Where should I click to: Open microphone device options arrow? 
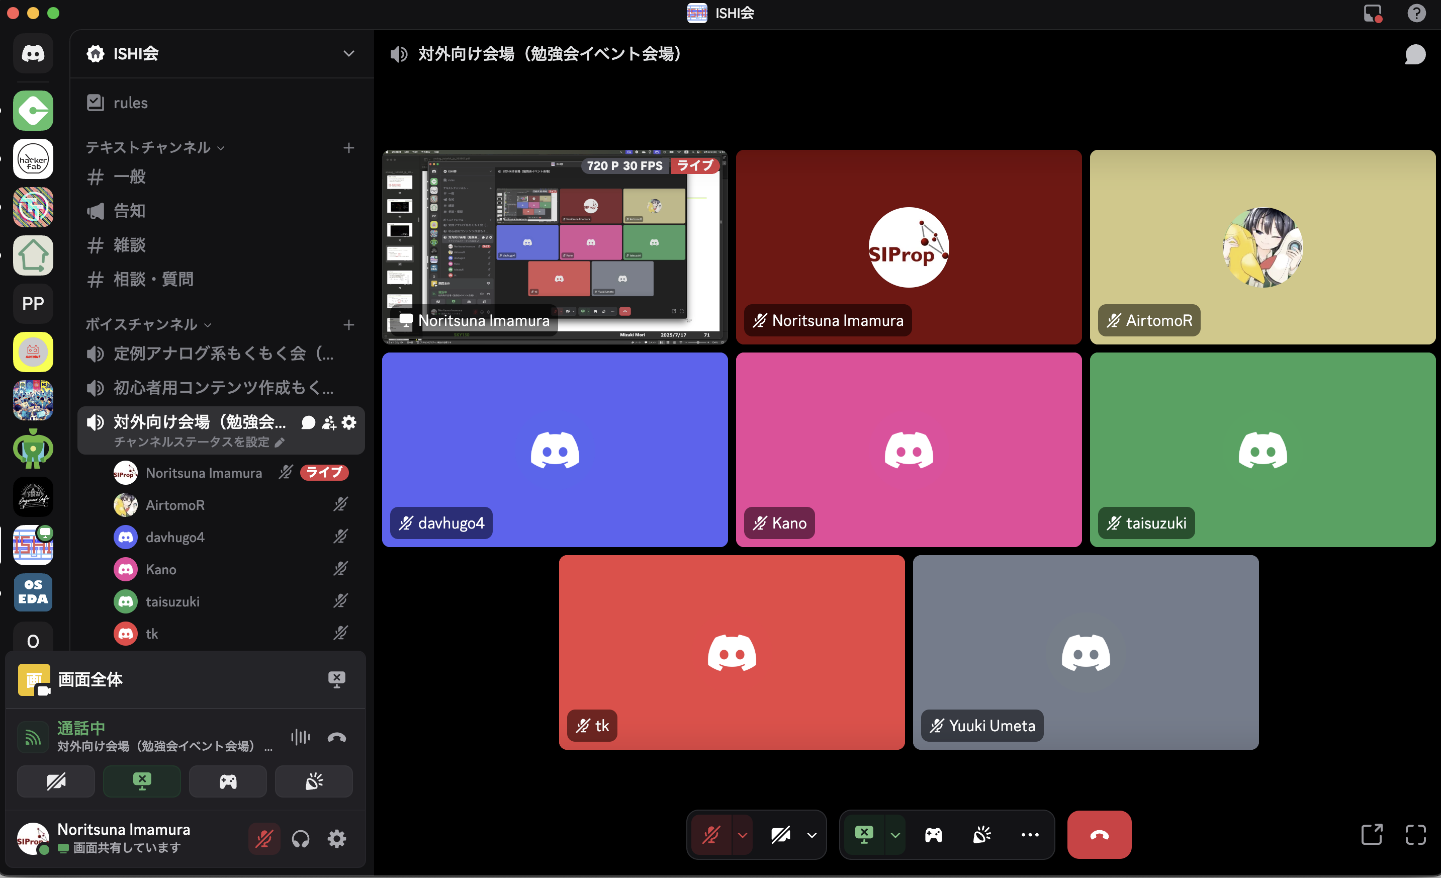(742, 835)
